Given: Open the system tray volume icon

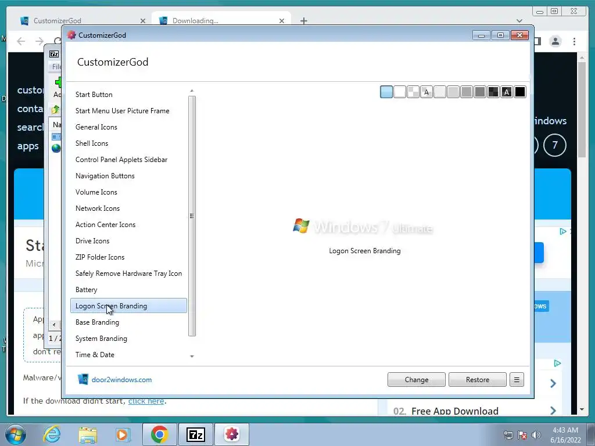Looking at the screenshot, I should click(x=536, y=435).
